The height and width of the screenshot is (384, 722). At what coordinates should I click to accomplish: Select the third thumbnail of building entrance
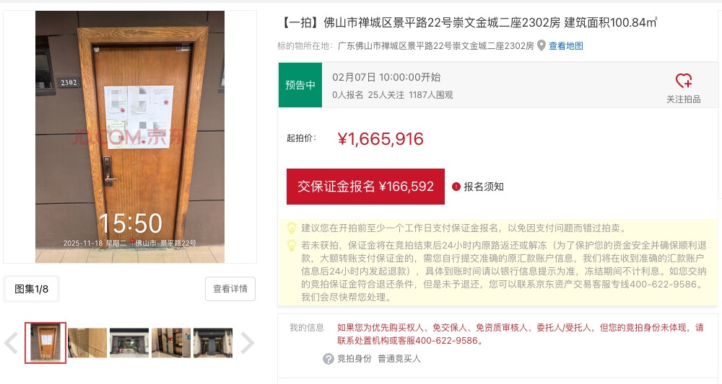[129, 343]
